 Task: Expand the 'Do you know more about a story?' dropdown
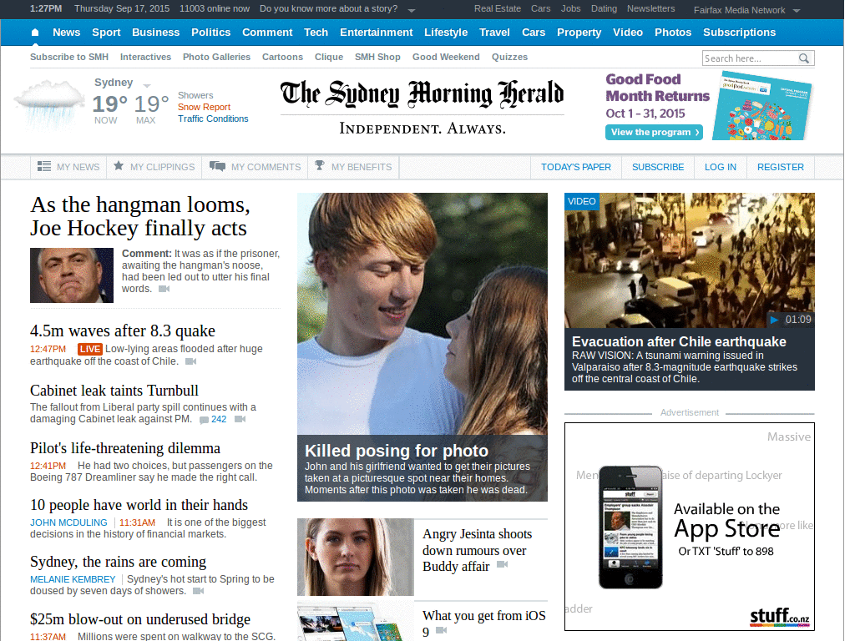[412, 10]
